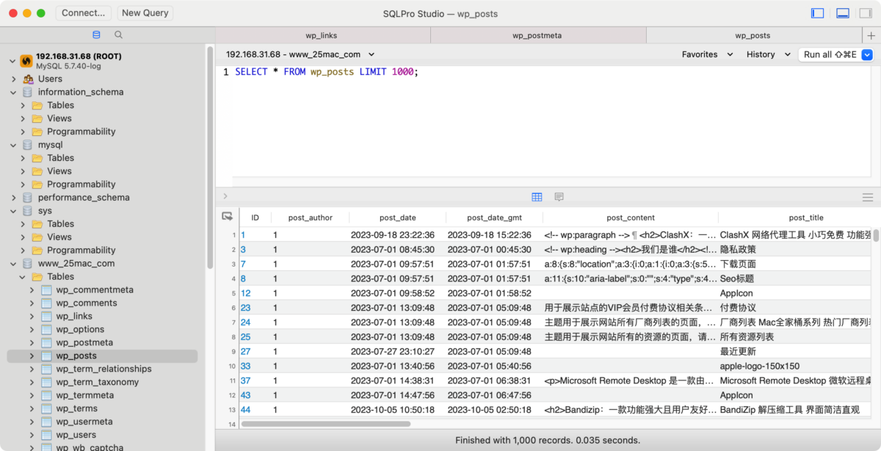Click the small chevron above the results grid
881x451 pixels.
coord(225,196)
